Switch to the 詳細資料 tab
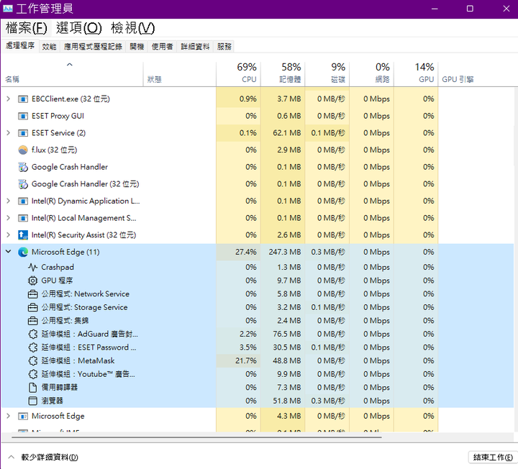Viewport: 518px width, 469px height. click(195, 47)
